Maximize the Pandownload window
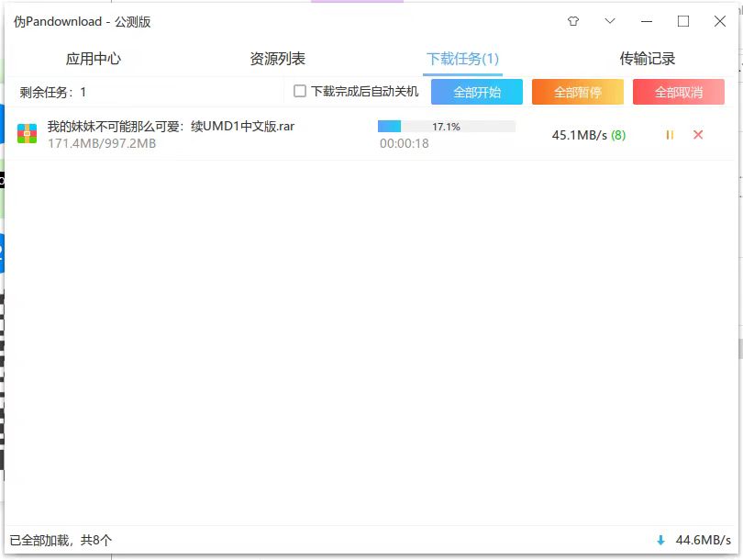 click(x=683, y=21)
